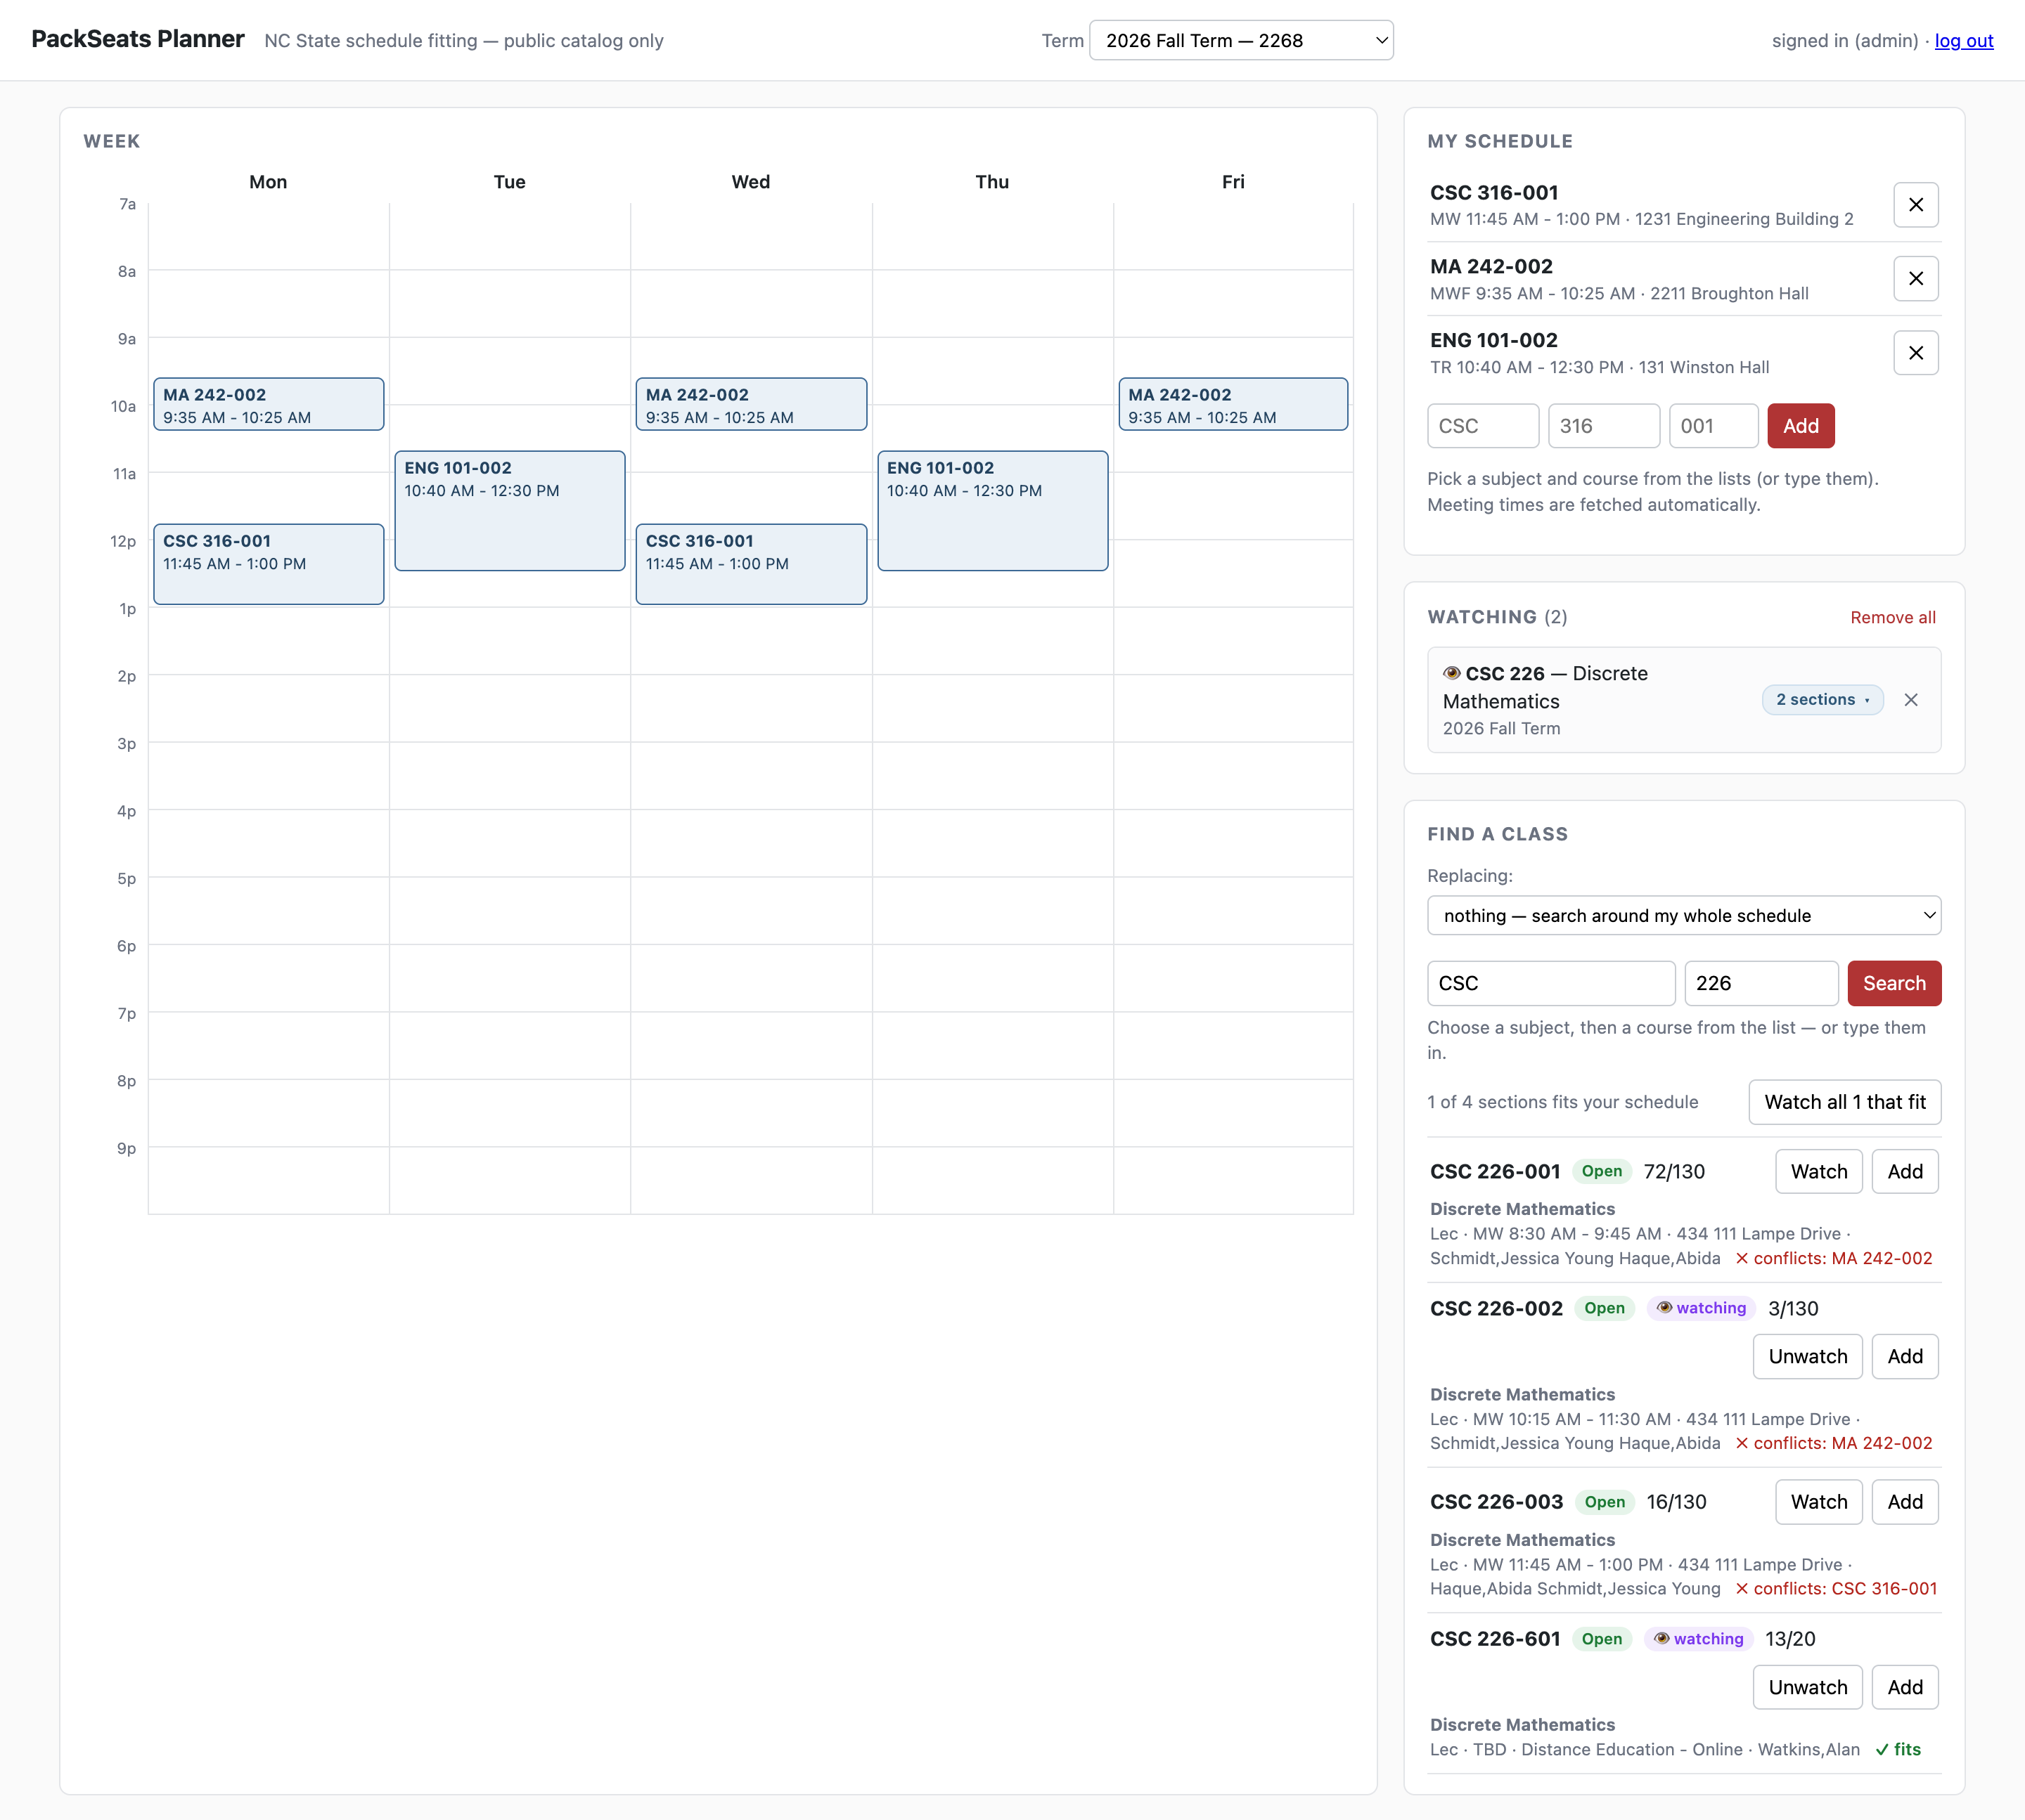The image size is (2025, 1820).
Task: Unwatch section CSC 226-002
Action: click(x=1807, y=1357)
